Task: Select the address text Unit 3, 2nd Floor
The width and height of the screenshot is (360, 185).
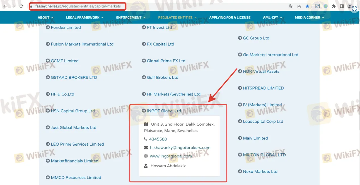Action: (x=167, y=124)
